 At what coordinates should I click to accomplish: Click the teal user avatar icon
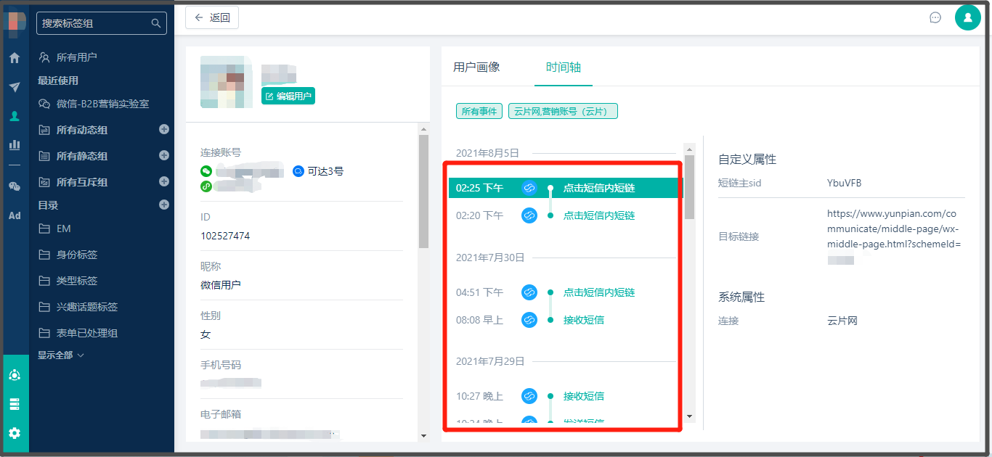967,17
